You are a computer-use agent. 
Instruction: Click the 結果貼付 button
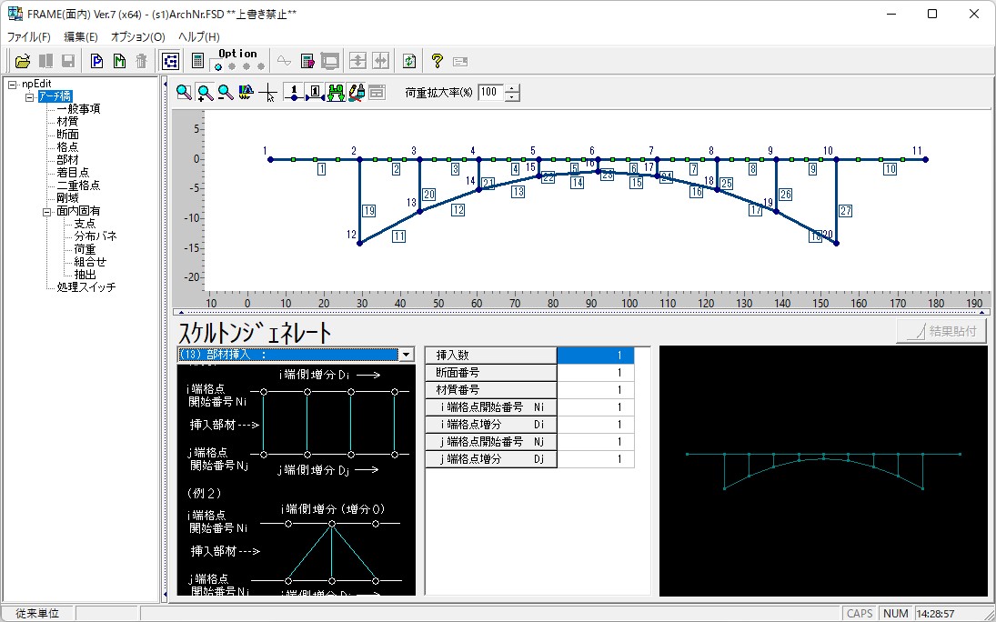pyautogui.click(x=941, y=331)
